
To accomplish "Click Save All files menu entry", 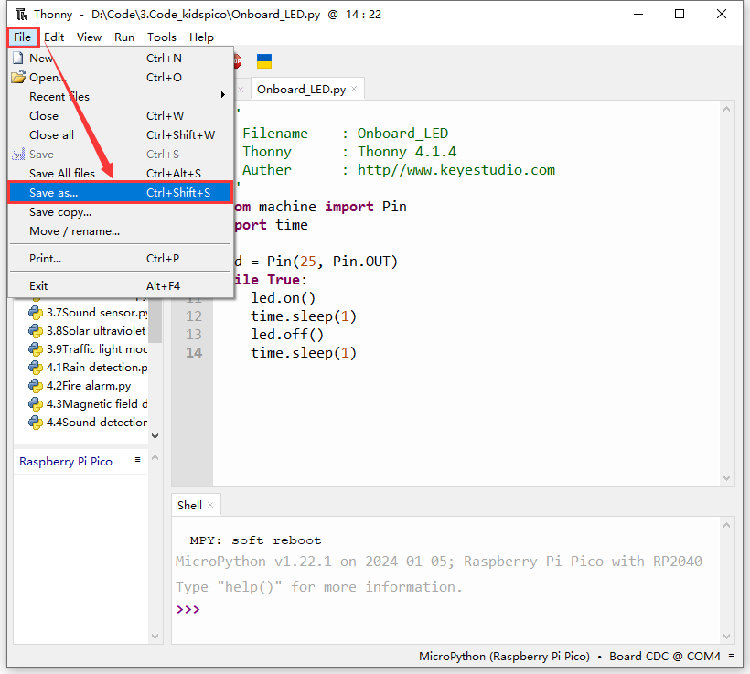I will point(121,173).
